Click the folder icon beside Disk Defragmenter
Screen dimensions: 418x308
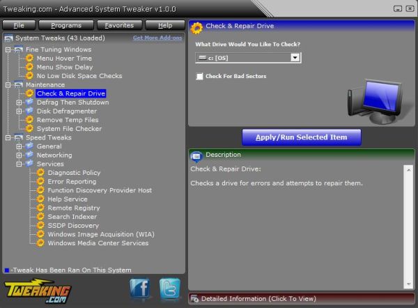[x=29, y=111]
